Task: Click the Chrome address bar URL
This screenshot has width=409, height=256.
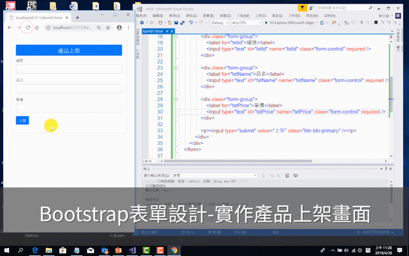Action: coord(72,28)
